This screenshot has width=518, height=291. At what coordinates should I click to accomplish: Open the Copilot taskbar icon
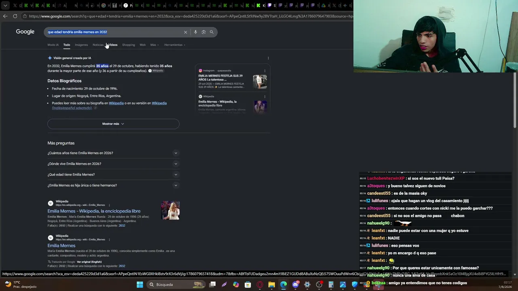(236, 285)
